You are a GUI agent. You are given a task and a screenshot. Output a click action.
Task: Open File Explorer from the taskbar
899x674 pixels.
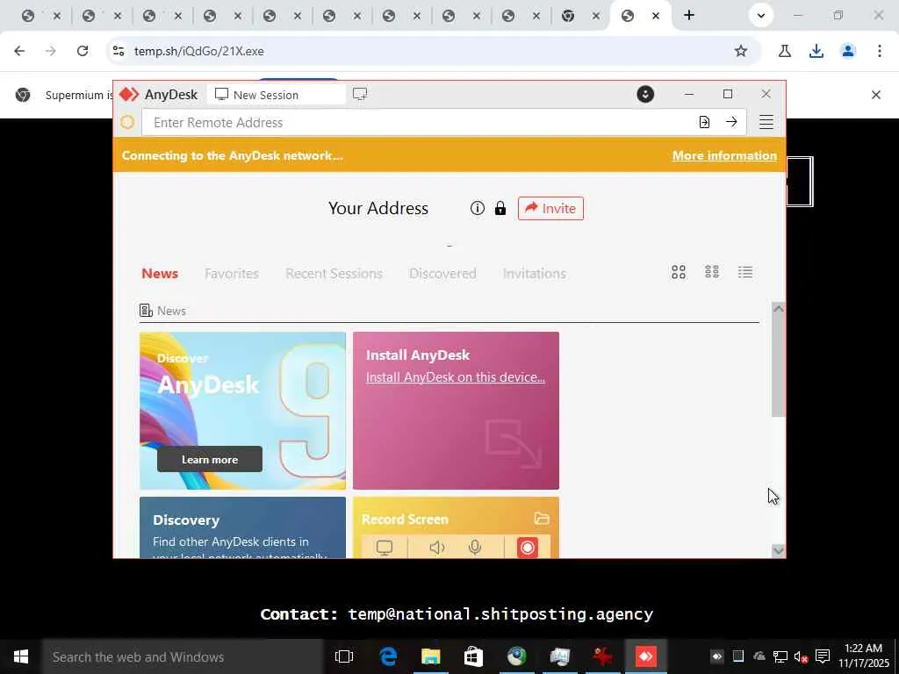(430, 656)
